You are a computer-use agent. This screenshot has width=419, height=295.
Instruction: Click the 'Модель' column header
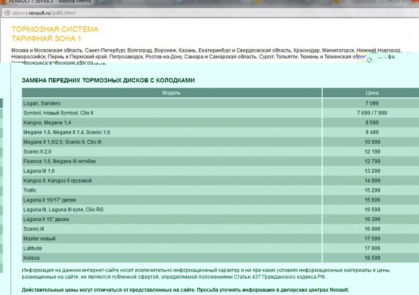tap(172, 93)
